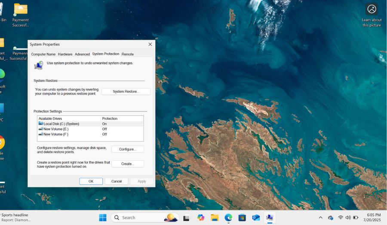Select New Volume (F:) in drive list

pos(56,134)
